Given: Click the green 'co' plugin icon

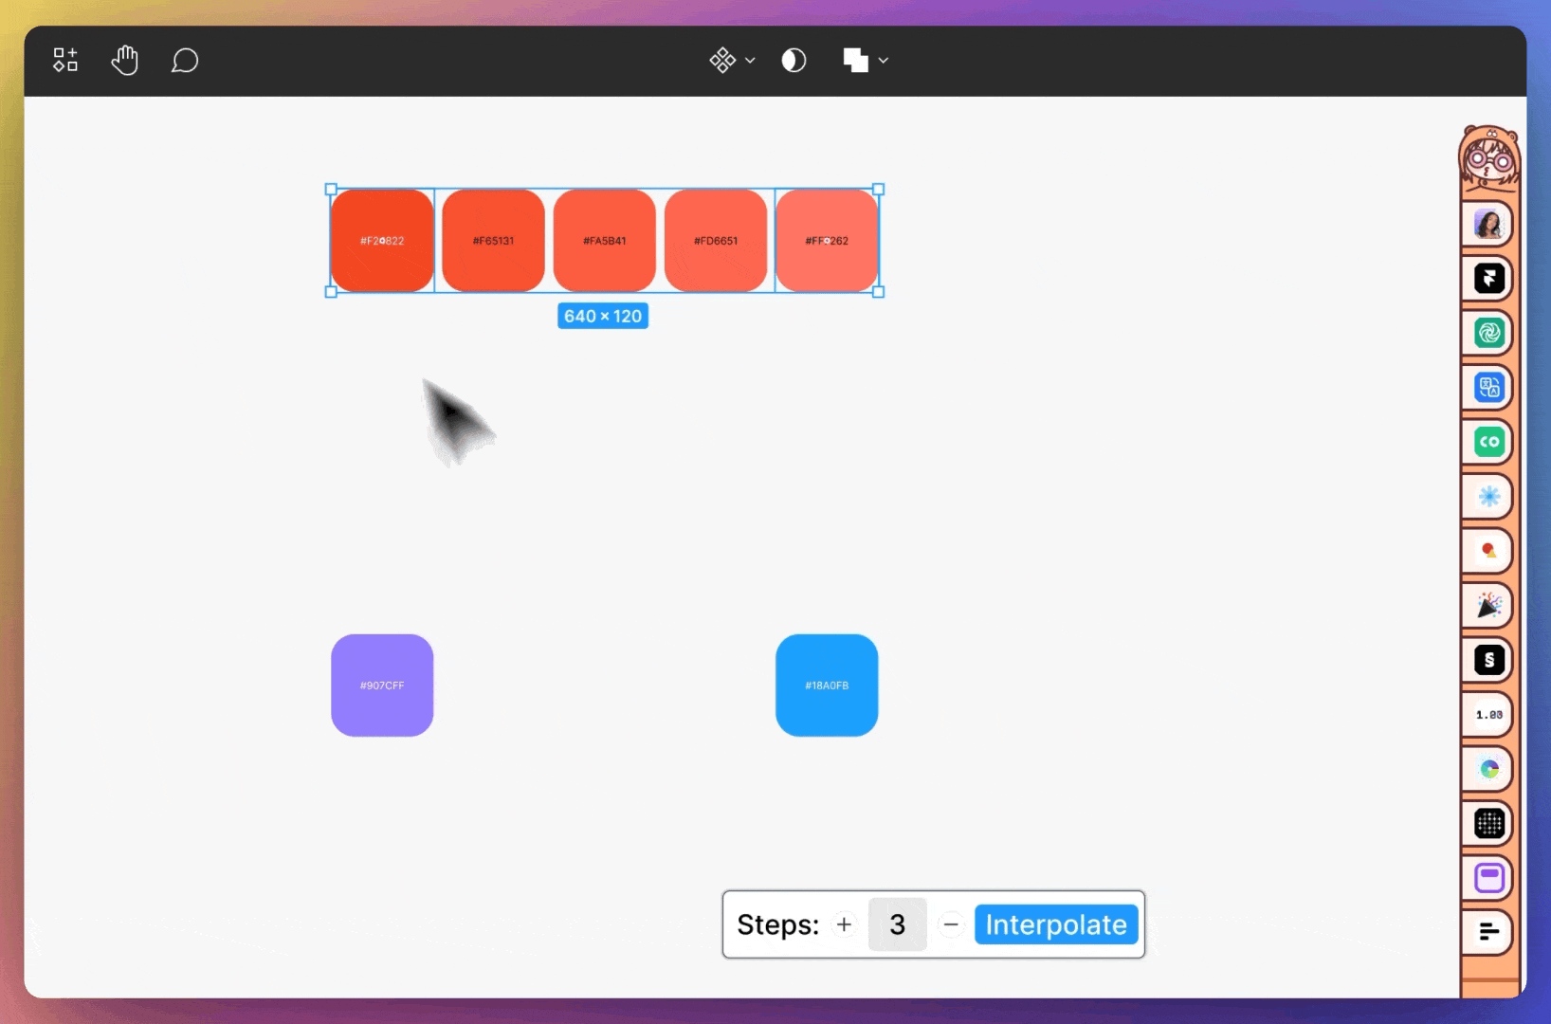Looking at the screenshot, I should click(x=1488, y=442).
